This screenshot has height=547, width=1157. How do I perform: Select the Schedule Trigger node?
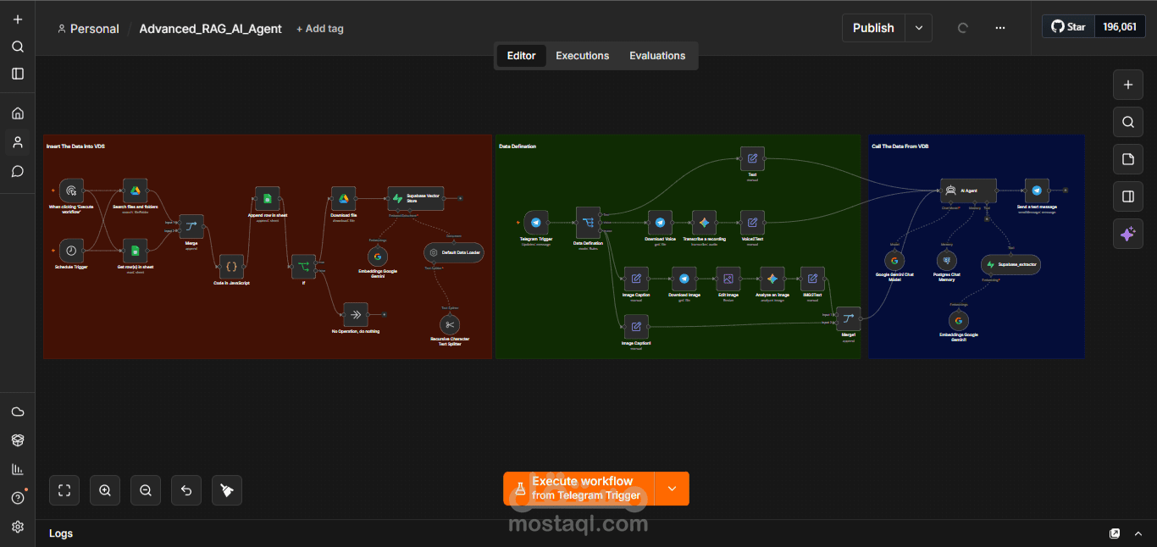pos(72,251)
